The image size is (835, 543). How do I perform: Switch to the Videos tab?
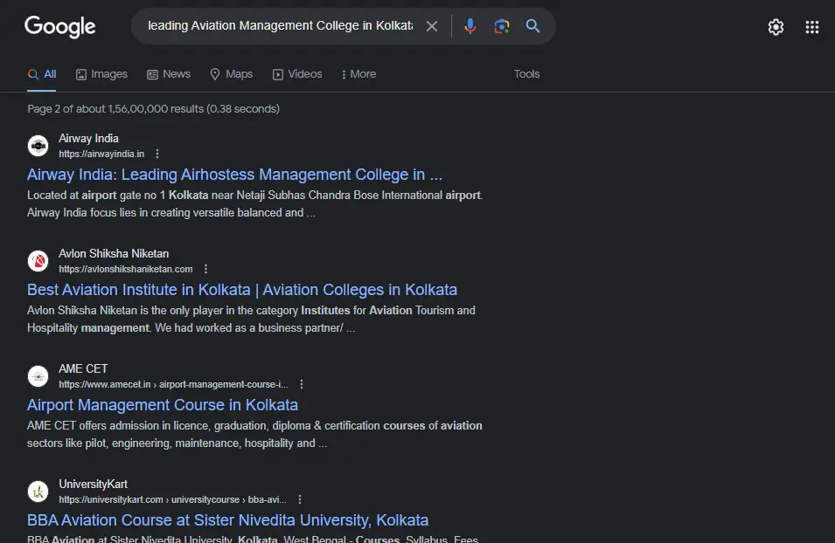297,74
